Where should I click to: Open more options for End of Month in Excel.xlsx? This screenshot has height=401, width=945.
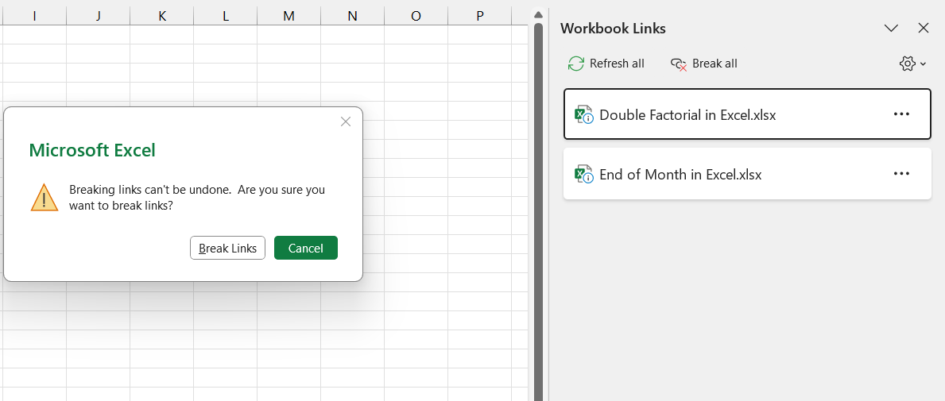[901, 173]
